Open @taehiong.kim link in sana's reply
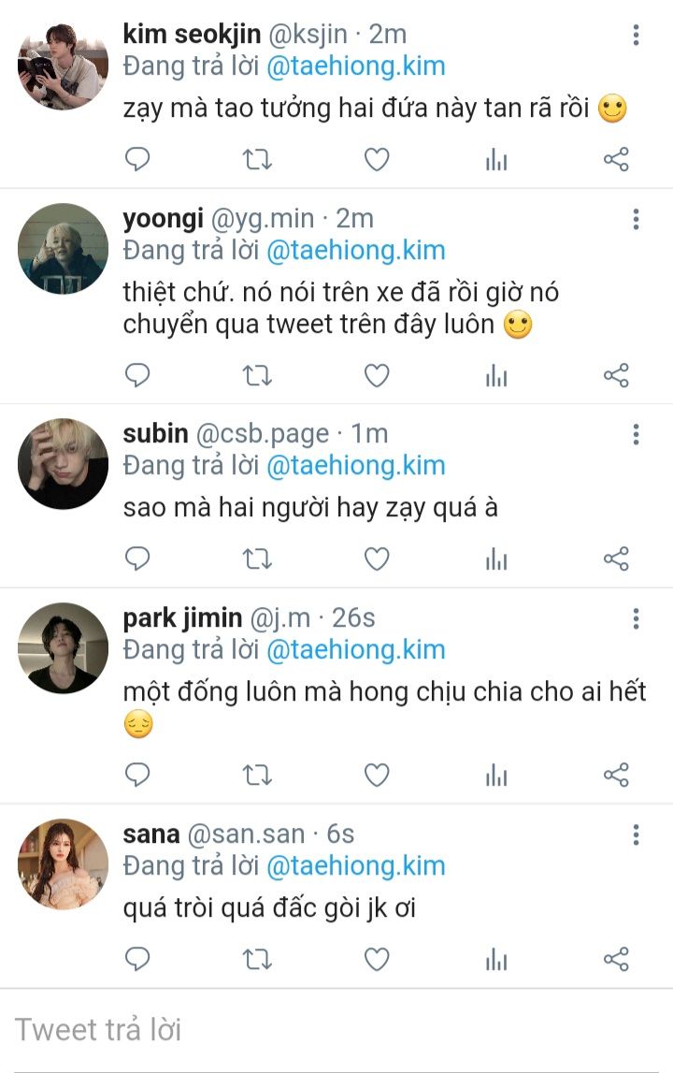Screen dimensions: 673x1073 (x=355, y=865)
